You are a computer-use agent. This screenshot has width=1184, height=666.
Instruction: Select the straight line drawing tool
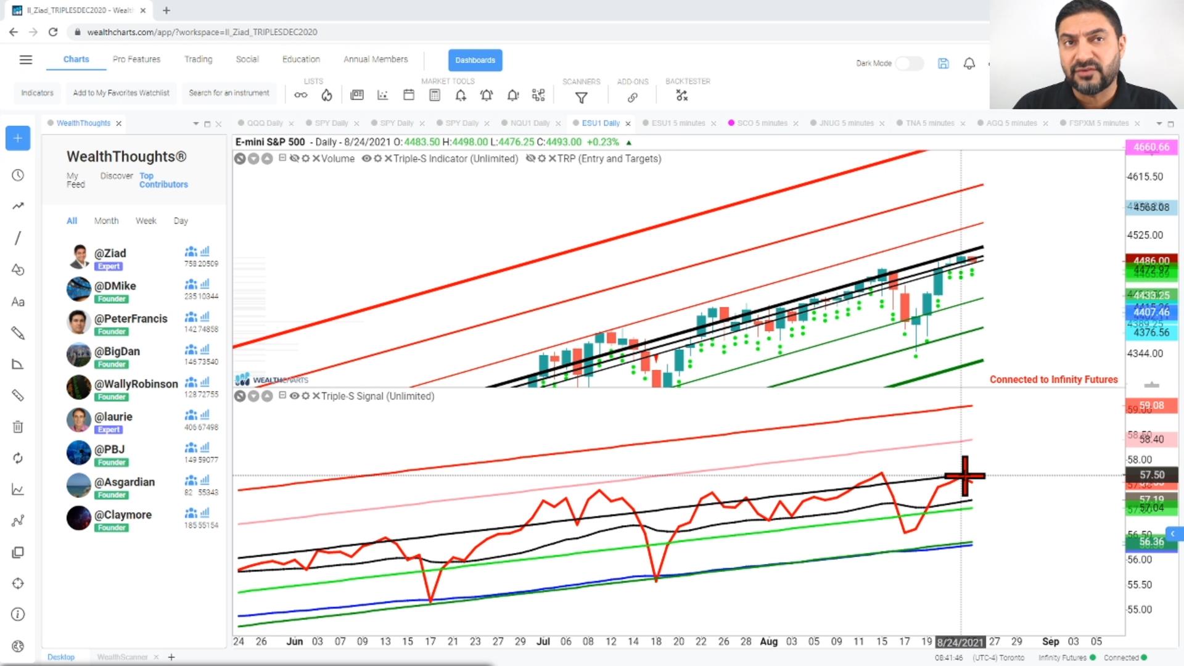tap(18, 238)
